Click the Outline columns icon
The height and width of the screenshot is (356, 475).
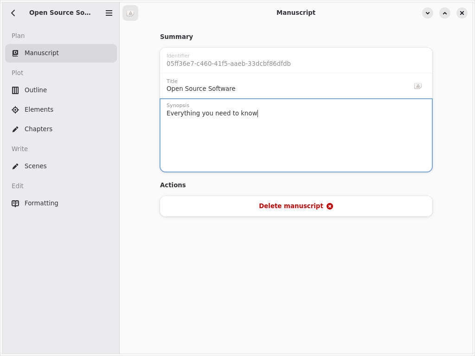coord(15,90)
